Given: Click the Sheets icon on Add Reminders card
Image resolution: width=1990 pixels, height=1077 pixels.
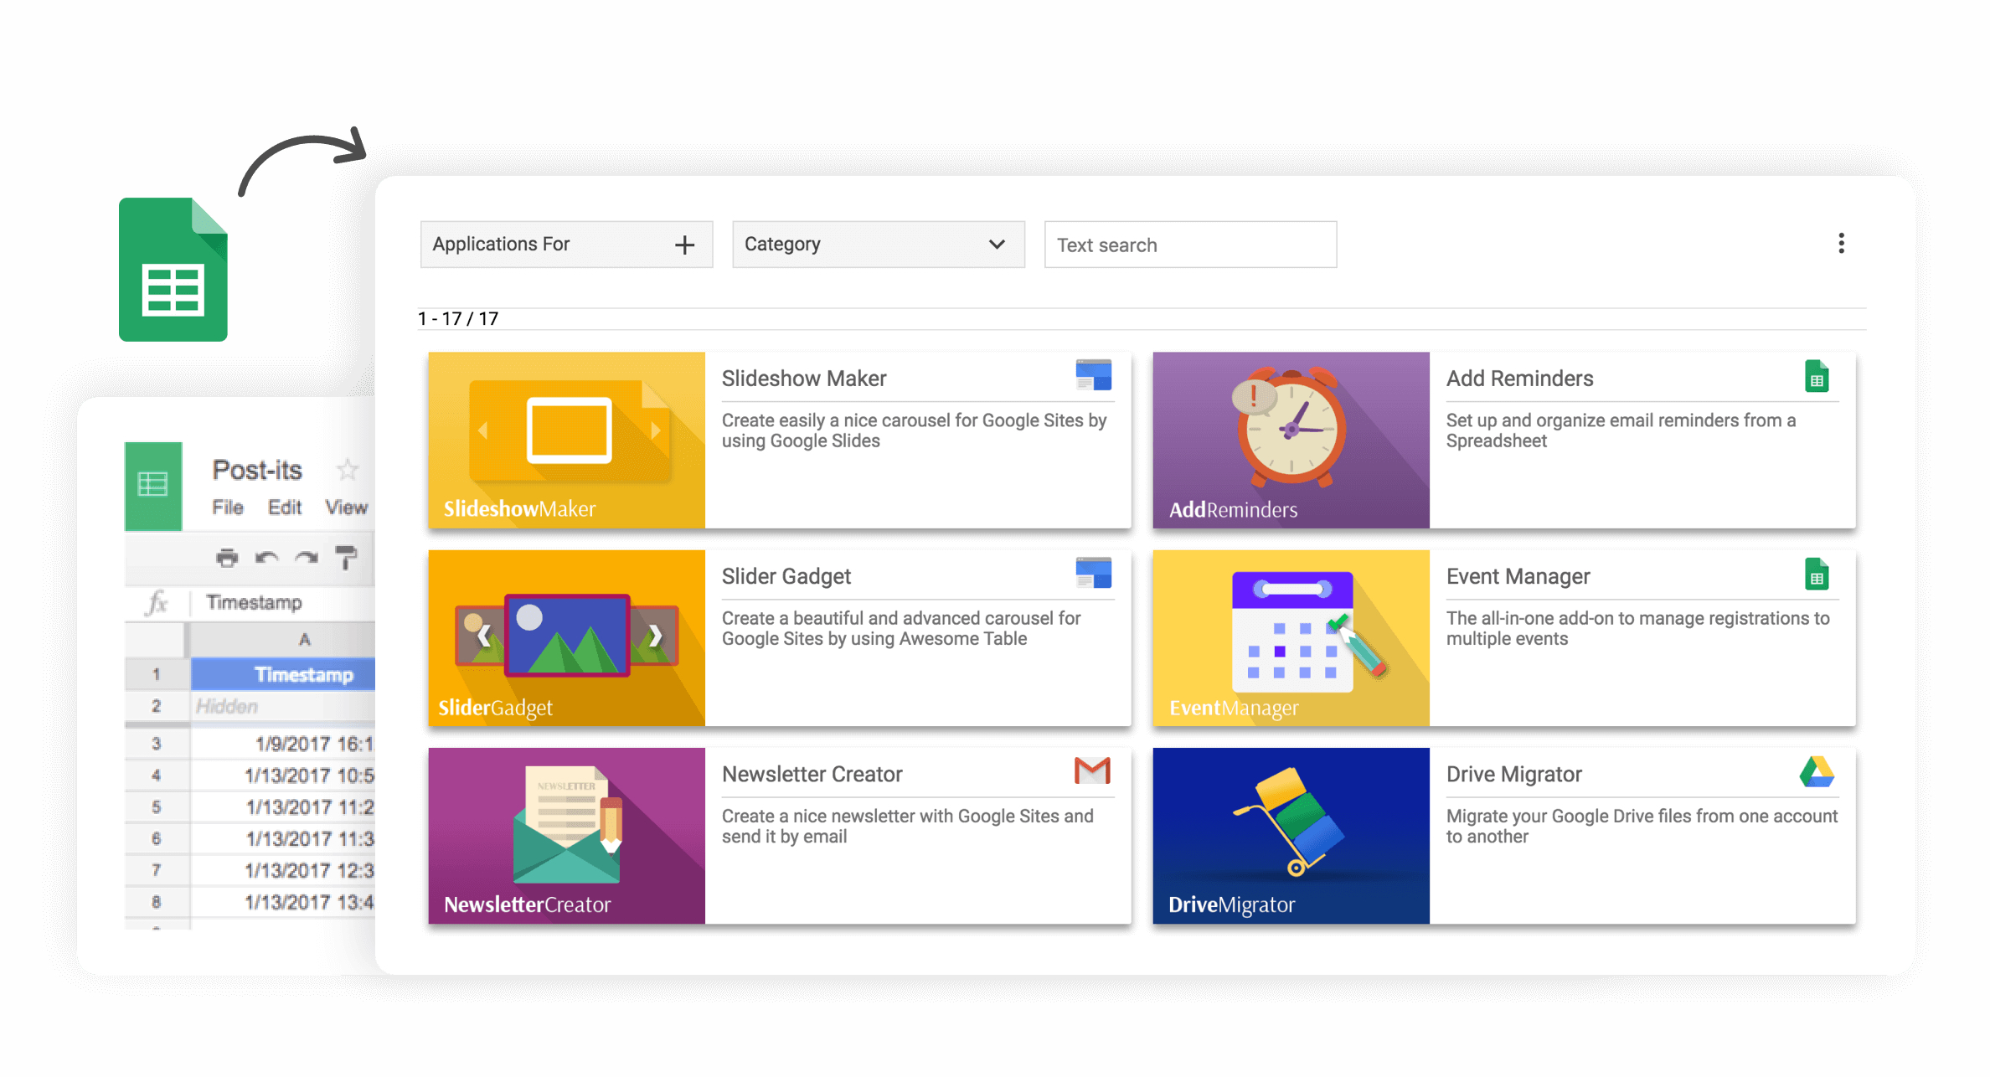Looking at the screenshot, I should point(1817,376).
